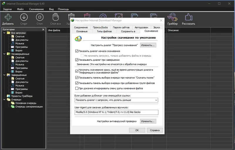Click the Добавить (add URL) toolbar icon
This screenshot has width=235, height=150.
[x=8, y=17]
